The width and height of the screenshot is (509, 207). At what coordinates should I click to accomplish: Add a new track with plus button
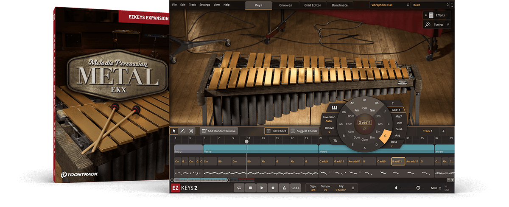coord(443,131)
